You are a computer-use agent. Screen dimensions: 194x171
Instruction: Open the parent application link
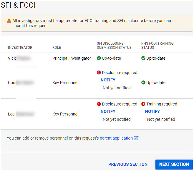(x=116, y=138)
